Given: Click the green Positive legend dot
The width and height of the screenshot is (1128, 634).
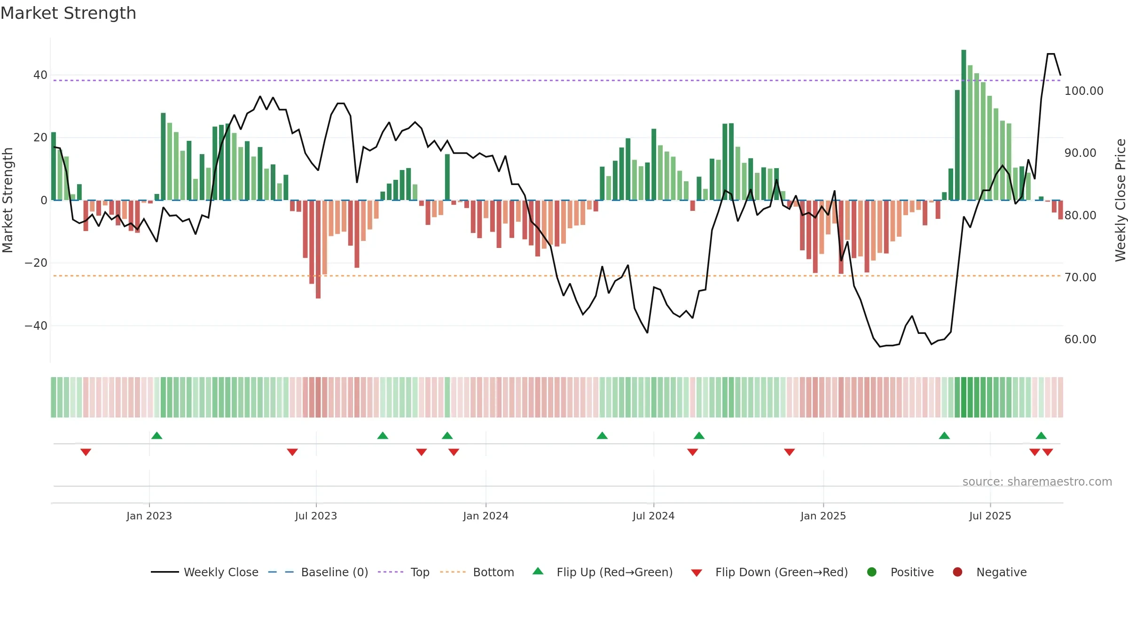Looking at the screenshot, I should [872, 572].
